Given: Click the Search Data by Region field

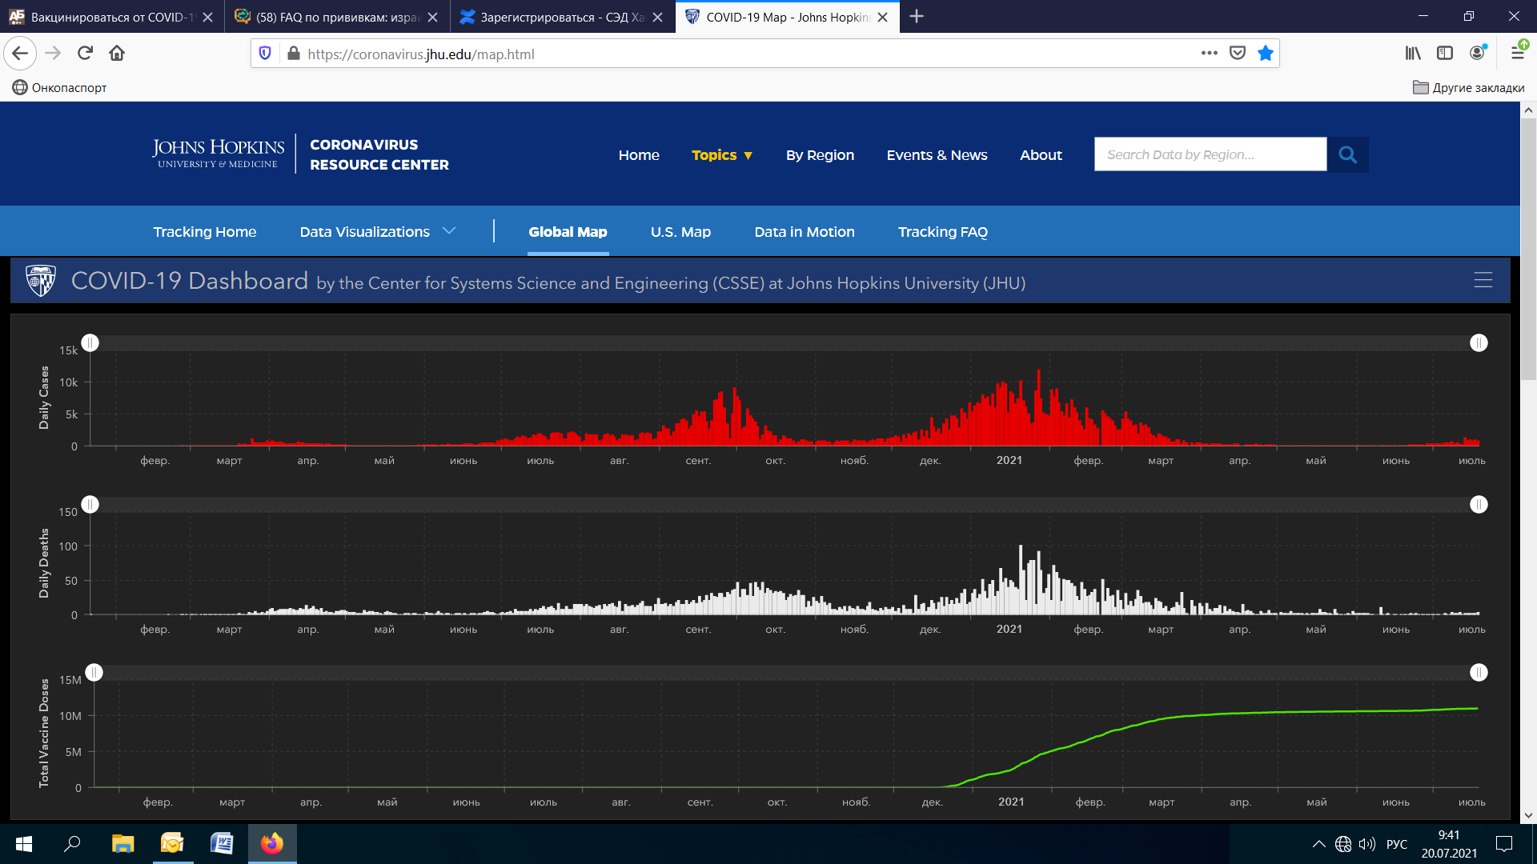Looking at the screenshot, I should [1210, 154].
